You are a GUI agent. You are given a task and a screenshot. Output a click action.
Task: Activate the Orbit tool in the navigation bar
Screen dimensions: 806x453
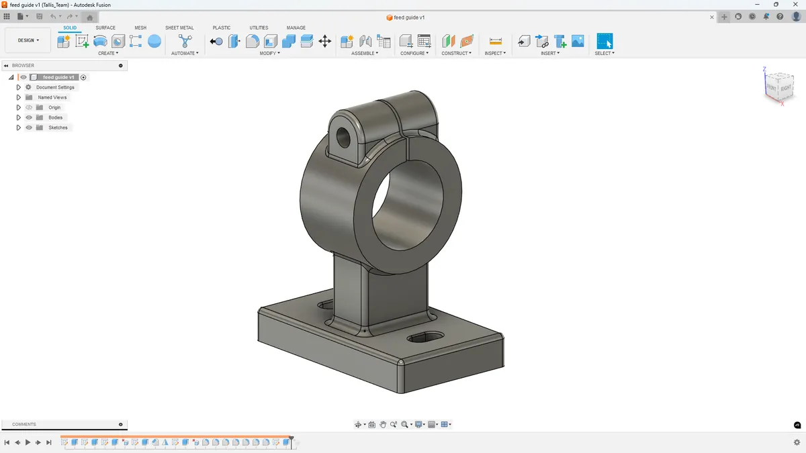(x=358, y=423)
